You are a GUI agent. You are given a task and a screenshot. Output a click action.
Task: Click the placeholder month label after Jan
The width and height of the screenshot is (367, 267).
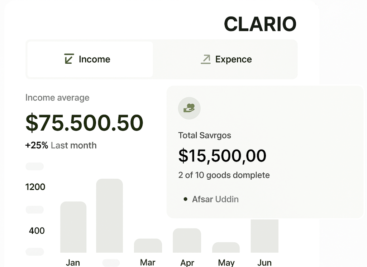point(111,263)
